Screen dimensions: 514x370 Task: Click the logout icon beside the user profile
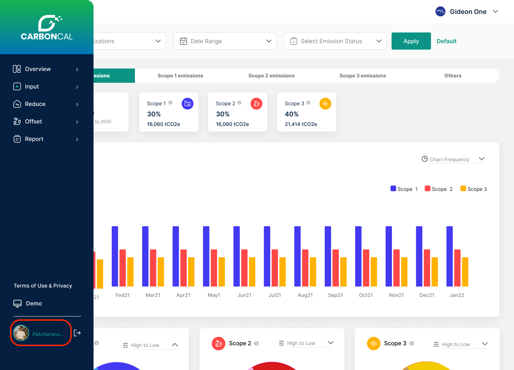77,333
